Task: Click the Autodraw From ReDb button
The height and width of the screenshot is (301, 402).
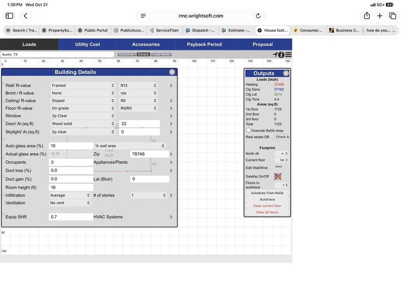Action: coord(267,193)
